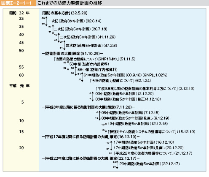Click 「平成8年度以降に係る防衛計画の大綱」策定(7.11.28)

coord(88,107)
